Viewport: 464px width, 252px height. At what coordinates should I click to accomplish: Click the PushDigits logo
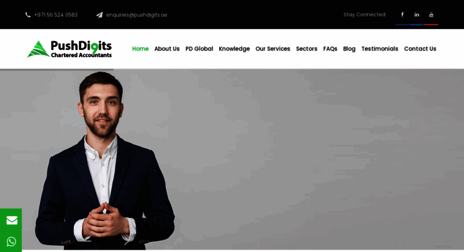click(x=69, y=49)
